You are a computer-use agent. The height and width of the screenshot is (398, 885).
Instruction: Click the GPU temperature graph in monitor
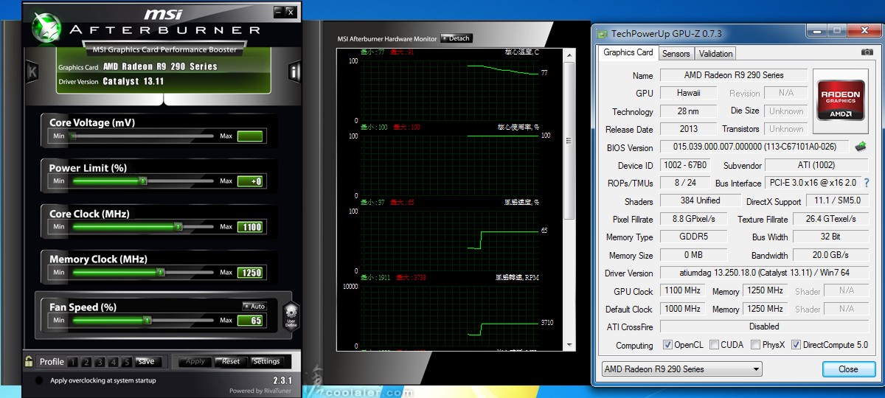tap(450, 90)
